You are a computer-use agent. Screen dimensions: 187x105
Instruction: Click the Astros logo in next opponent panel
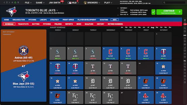coord(23,50)
